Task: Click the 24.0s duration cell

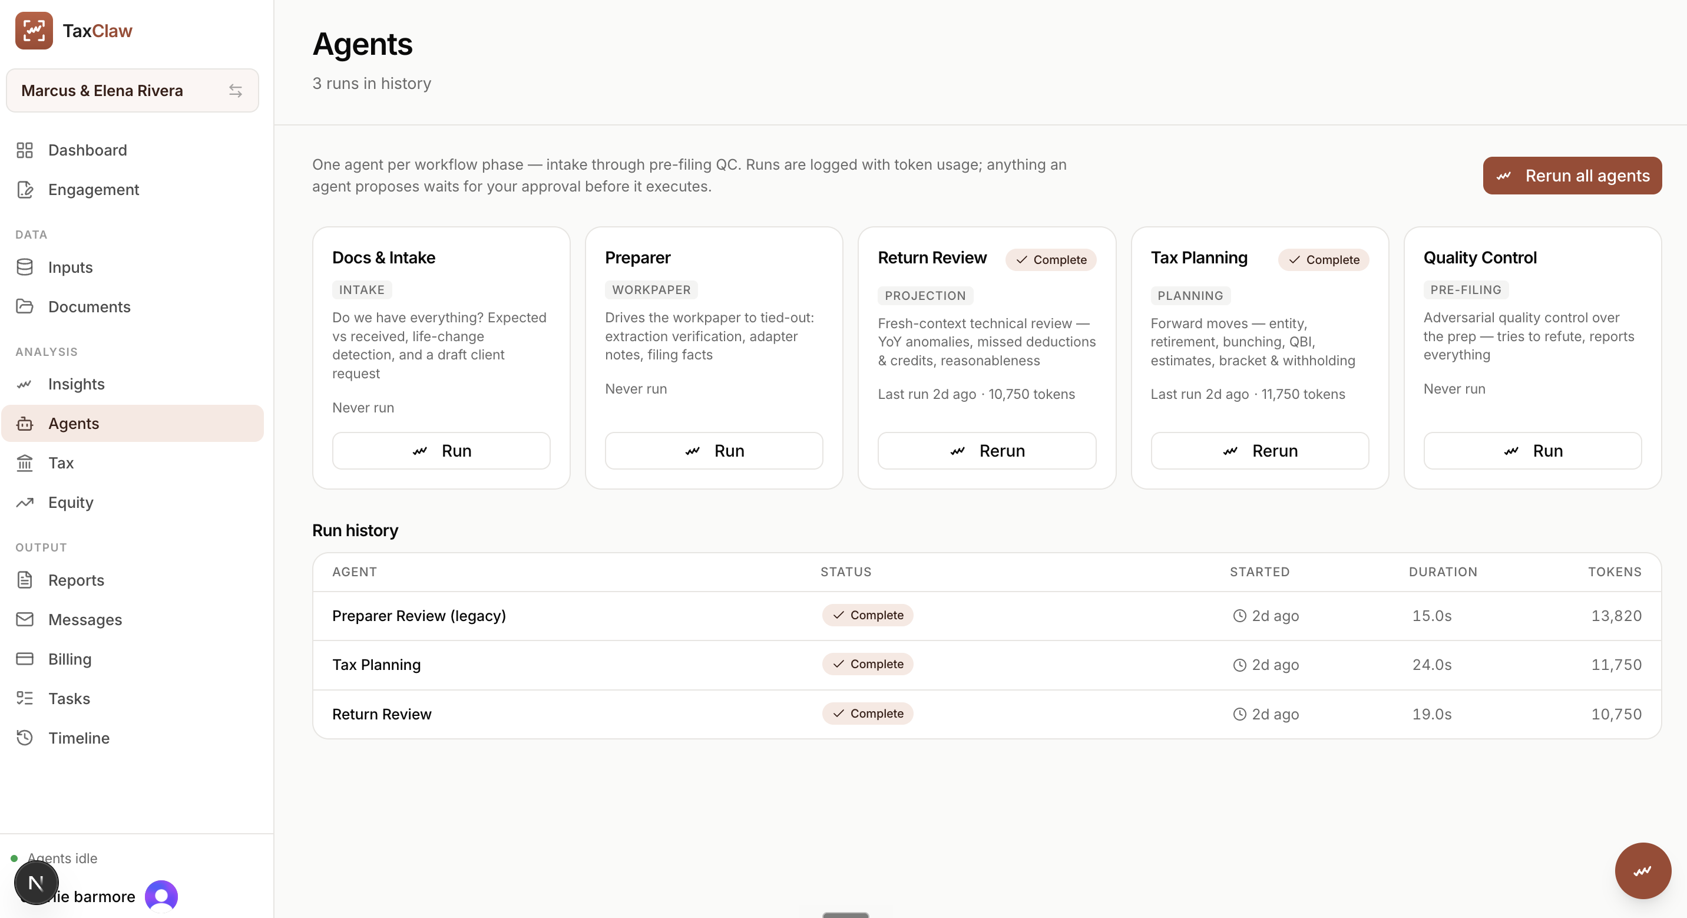Action: pyautogui.click(x=1431, y=665)
